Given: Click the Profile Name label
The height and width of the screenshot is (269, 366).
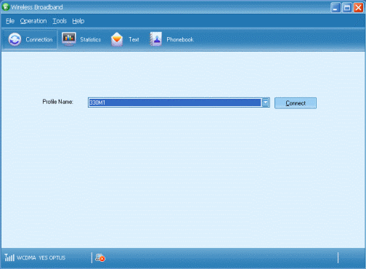Looking at the screenshot, I should click(58, 102).
